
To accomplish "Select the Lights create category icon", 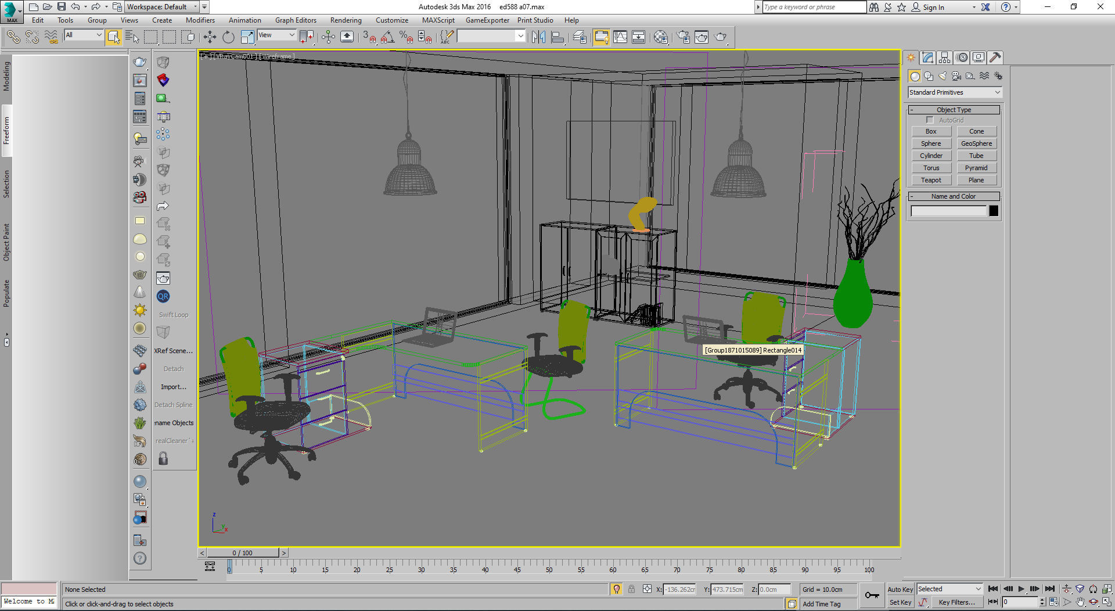I will coord(943,76).
